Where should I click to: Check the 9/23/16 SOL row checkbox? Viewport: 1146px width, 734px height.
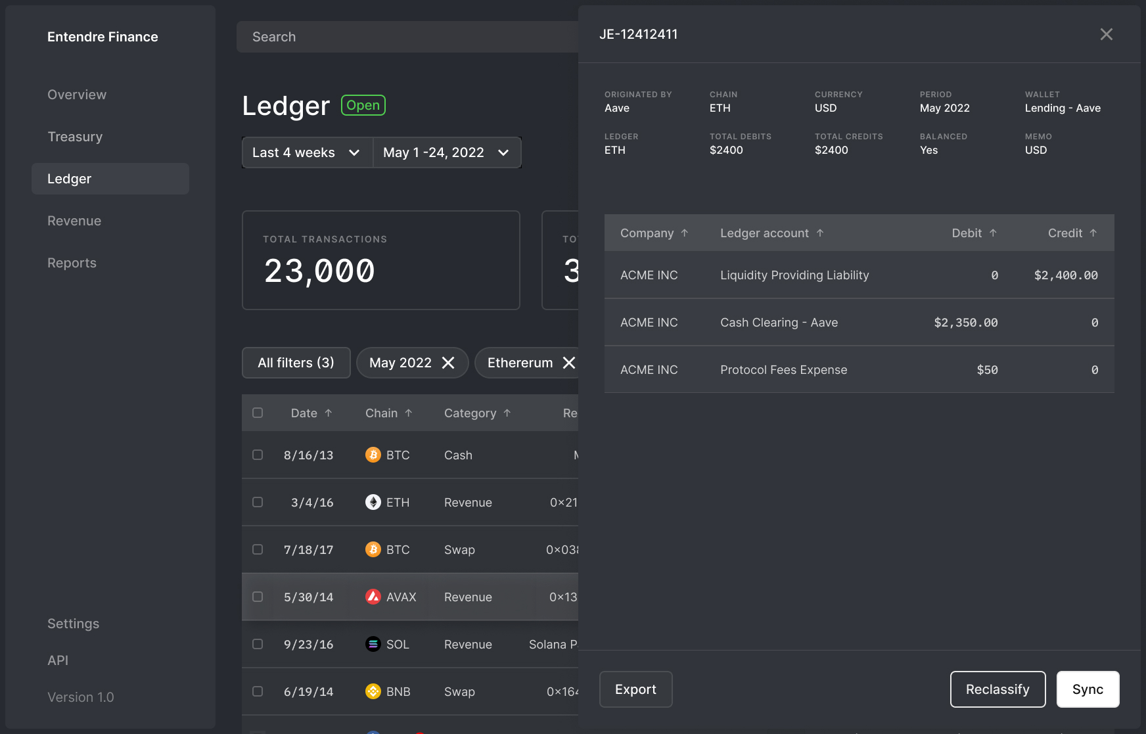[x=258, y=644]
